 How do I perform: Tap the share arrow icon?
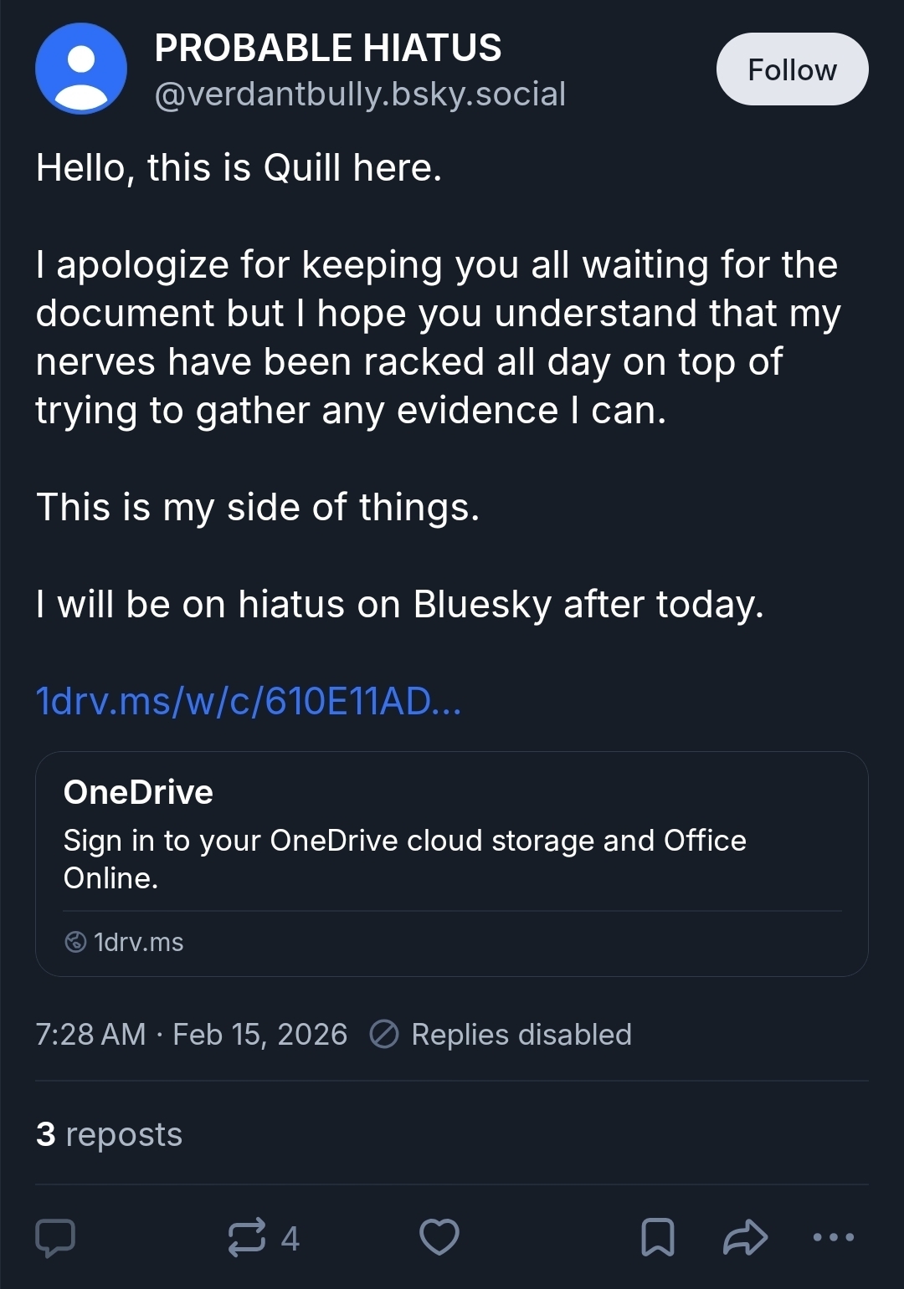point(745,1237)
